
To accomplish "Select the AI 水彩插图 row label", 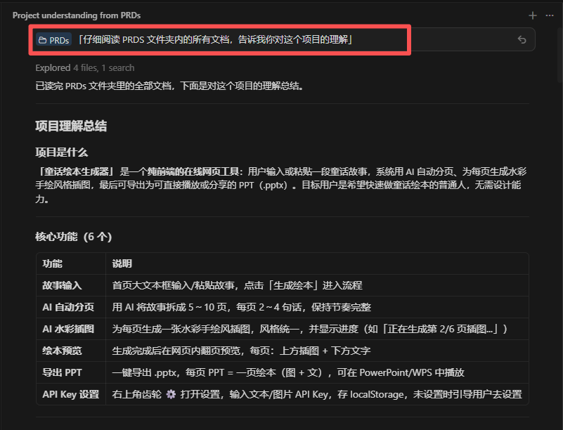I will click(68, 329).
